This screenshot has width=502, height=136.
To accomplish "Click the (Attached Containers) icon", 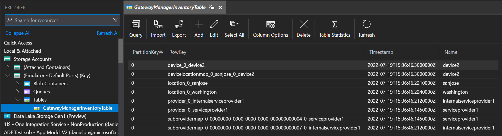I will [17, 67].
